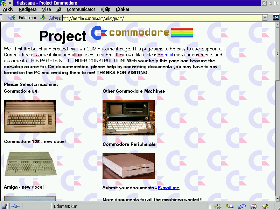Click the online/offline connection plug icon

coord(15,206)
